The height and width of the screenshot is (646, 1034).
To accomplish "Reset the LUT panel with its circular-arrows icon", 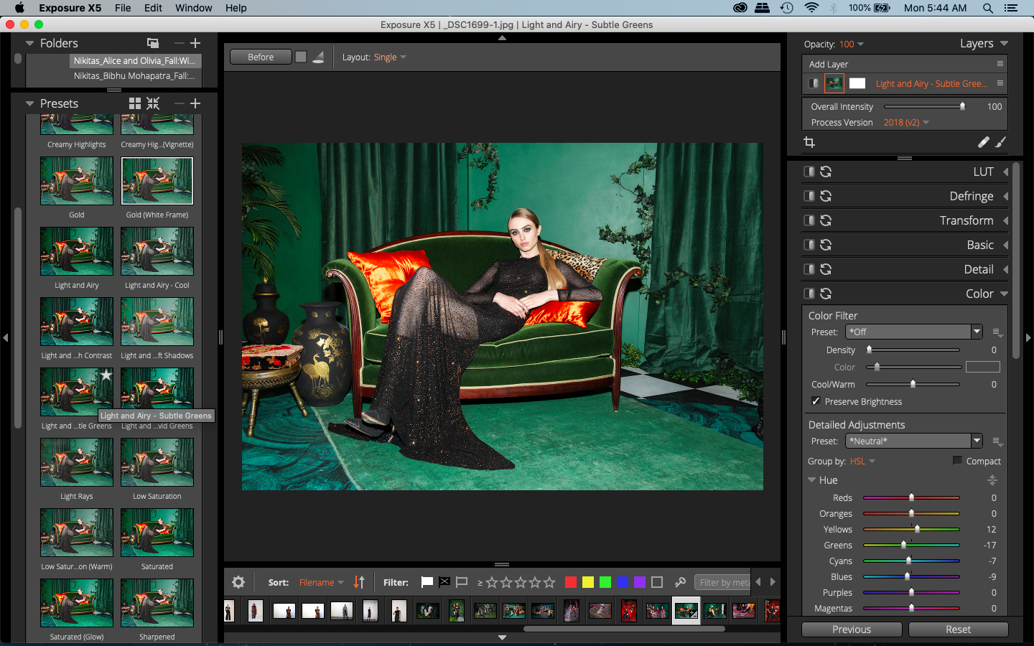I will [x=826, y=172].
